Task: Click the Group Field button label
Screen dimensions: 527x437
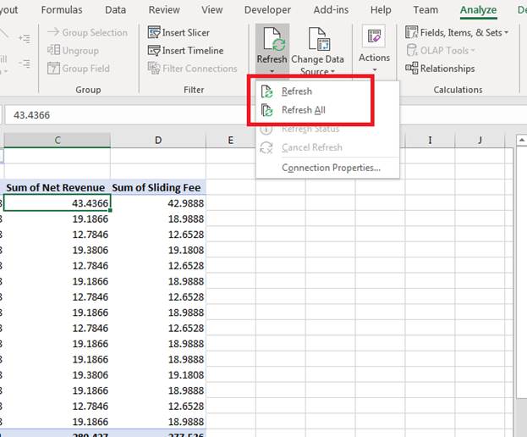Action: [85, 69]
